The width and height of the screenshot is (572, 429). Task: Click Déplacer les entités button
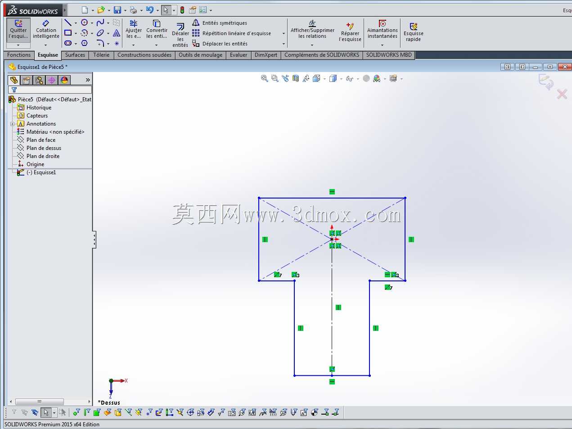pyautogui.click(x=220, y=44)
